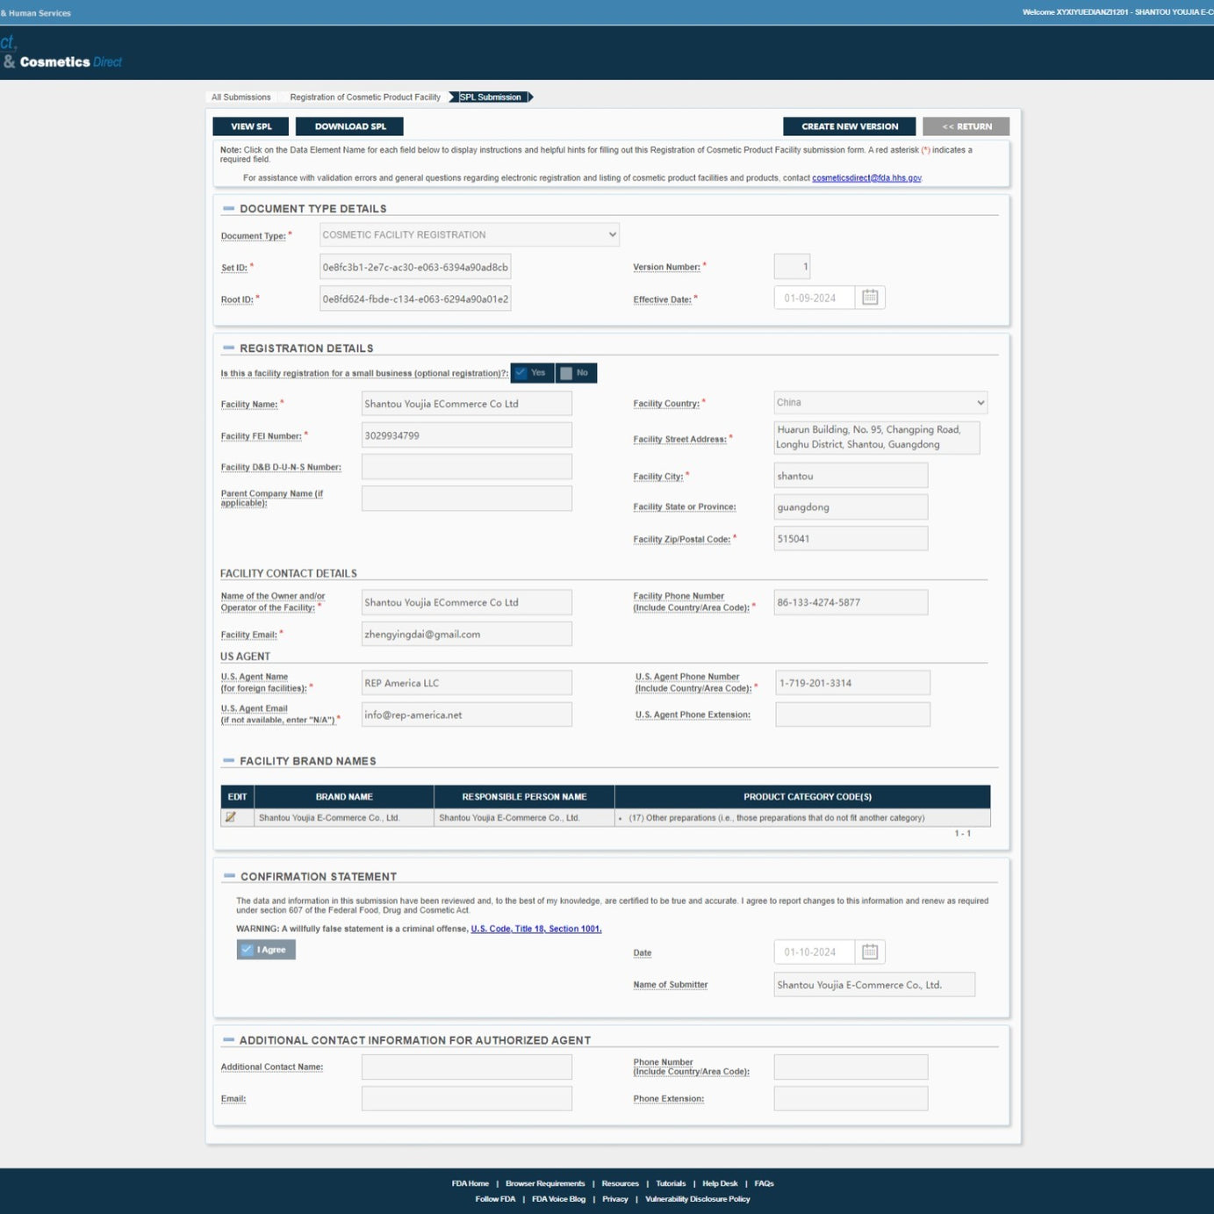Collapse the Registration Details section

228,348
